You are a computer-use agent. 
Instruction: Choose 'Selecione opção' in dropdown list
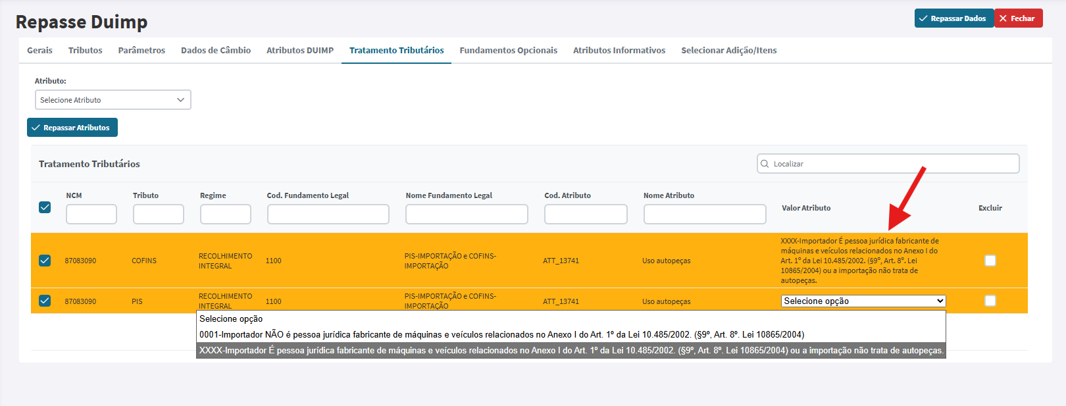click(x=571, y=318)
